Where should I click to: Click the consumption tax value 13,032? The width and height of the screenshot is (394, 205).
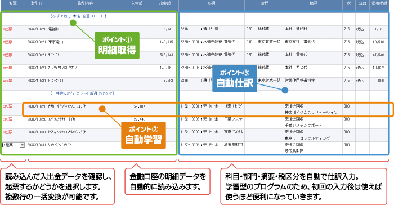[378, 68]
